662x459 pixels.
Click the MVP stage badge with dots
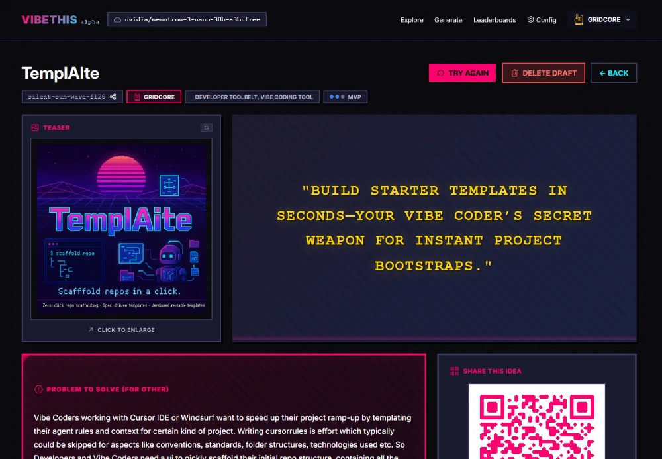[345, 97]
